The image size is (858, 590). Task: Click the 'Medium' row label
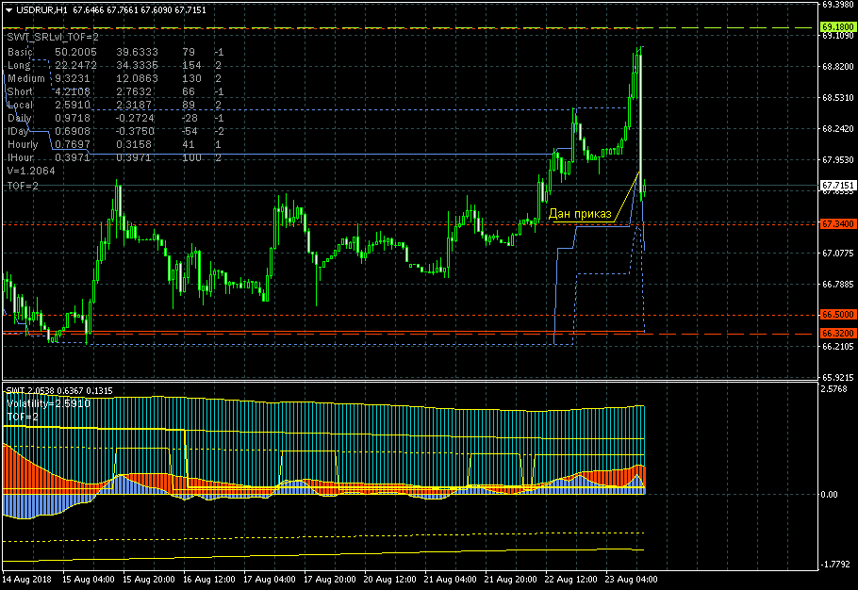pos(25,78)
